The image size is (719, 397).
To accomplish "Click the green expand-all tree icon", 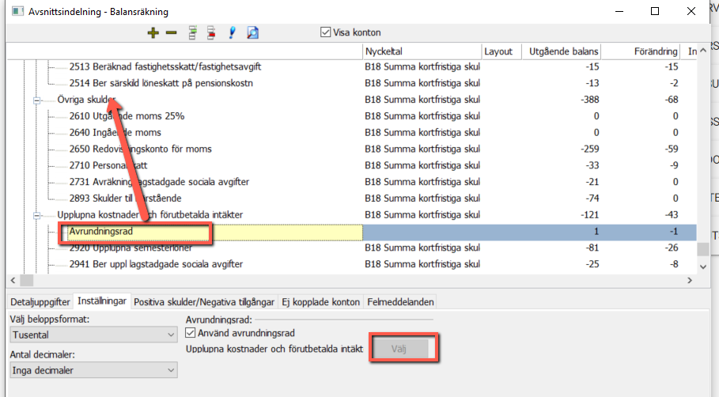I will coord(192,32).
